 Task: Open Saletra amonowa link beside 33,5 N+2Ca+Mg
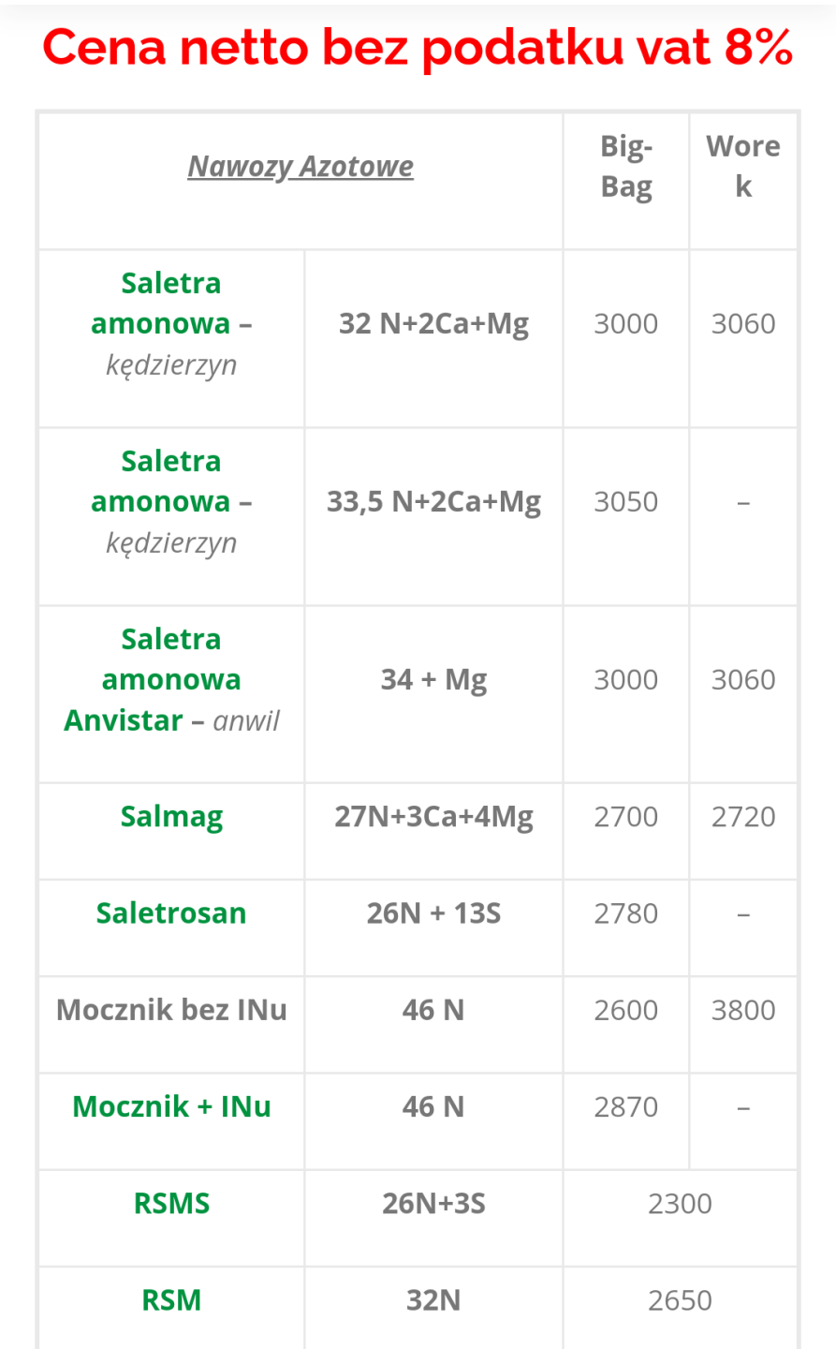(171, 481)
